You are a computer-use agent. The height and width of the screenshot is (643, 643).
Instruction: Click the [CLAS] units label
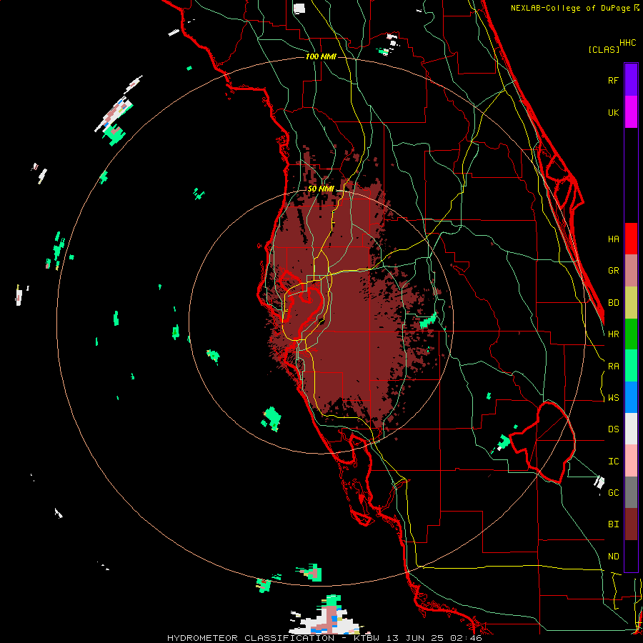pos(604,49)
